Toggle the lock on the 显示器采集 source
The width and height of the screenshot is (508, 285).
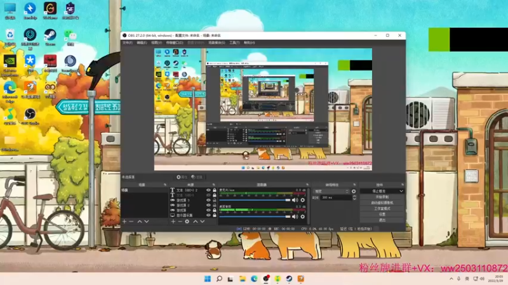point(215,215)
